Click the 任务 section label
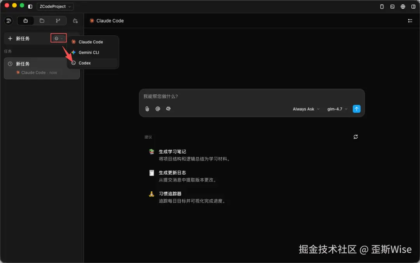Screen dimensions: 420x263 (8, 51)
